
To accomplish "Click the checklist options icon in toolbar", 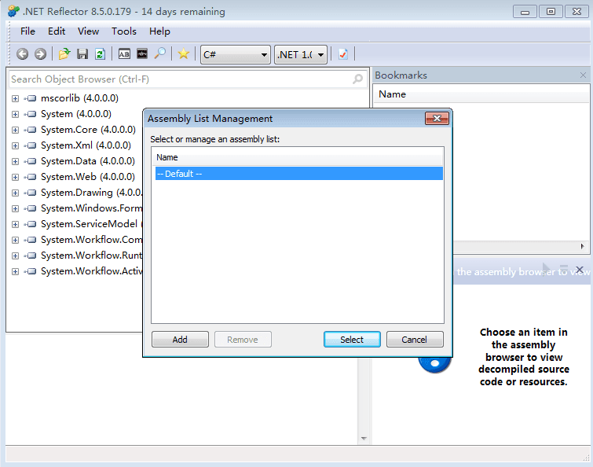I will point(343,54).
